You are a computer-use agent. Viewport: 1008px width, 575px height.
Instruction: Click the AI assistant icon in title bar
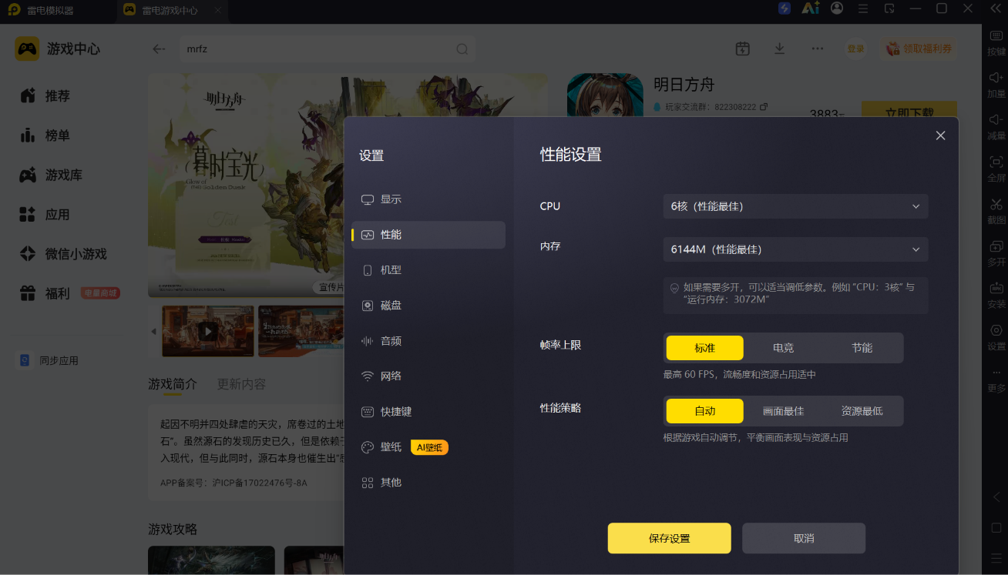coord(810,8)
